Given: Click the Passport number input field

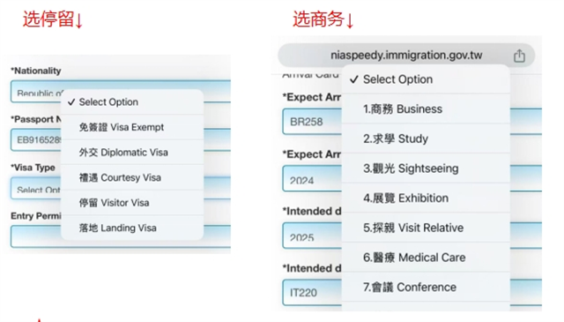Looking at the screenshot, I should click(x=121, y=139).
